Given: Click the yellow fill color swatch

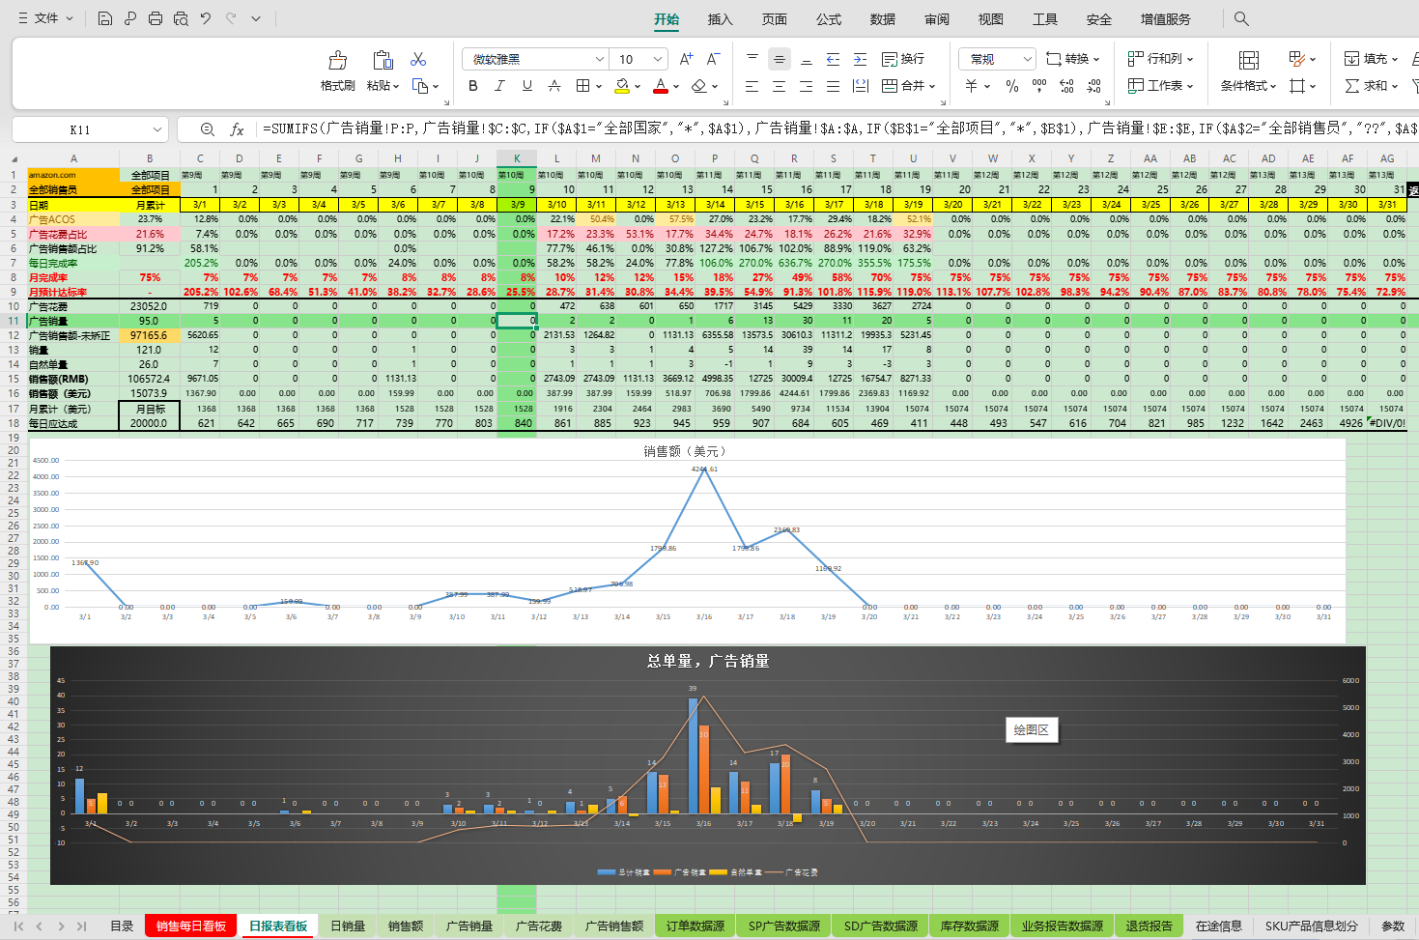Looking at the screenshot, I should (x=623, y=86).
